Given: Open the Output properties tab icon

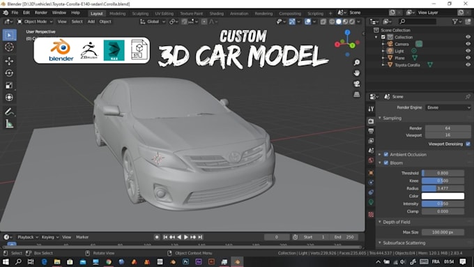Looking at the screenshot, I should [372, 131].
